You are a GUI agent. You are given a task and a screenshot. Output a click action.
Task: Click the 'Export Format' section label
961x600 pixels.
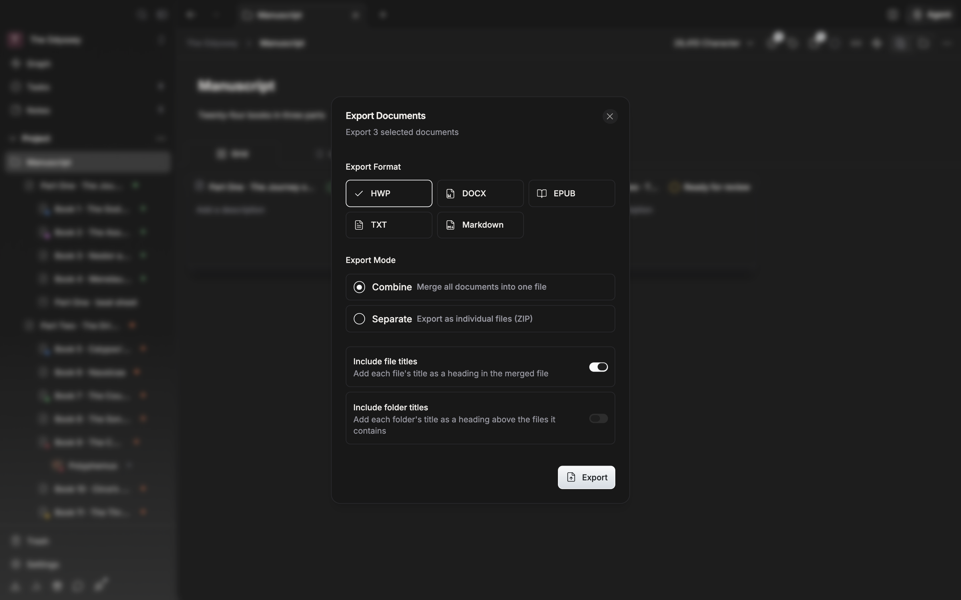[373, 167]
